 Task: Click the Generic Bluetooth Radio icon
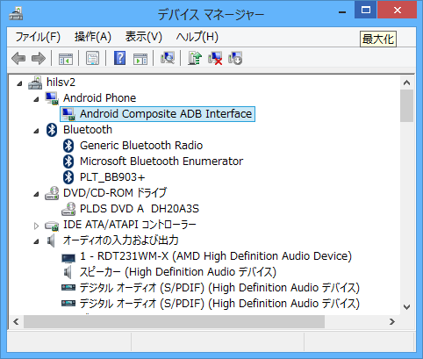tap(68, 146)
